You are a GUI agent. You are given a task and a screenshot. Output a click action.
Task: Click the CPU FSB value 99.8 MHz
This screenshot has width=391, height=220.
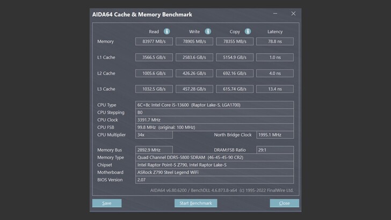click(214, 127)
